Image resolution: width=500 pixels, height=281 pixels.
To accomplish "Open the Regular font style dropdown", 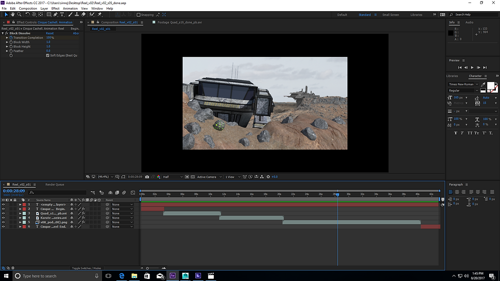I will (x=463, y=90).
